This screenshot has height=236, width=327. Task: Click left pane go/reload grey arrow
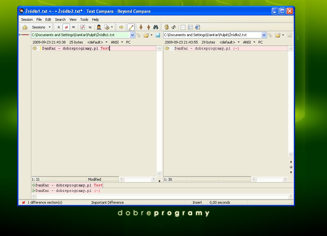pos(139,35)
